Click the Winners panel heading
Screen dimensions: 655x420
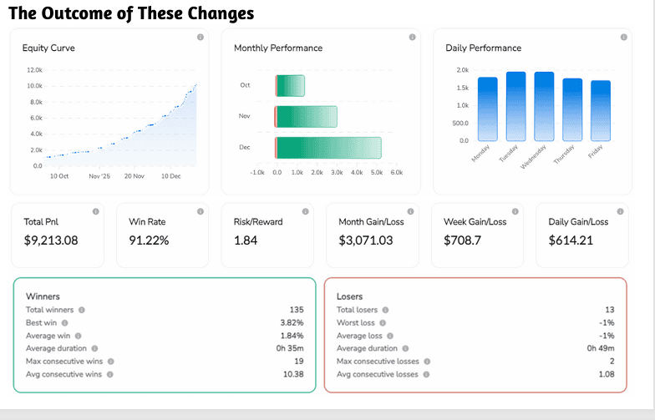[43, 296]
